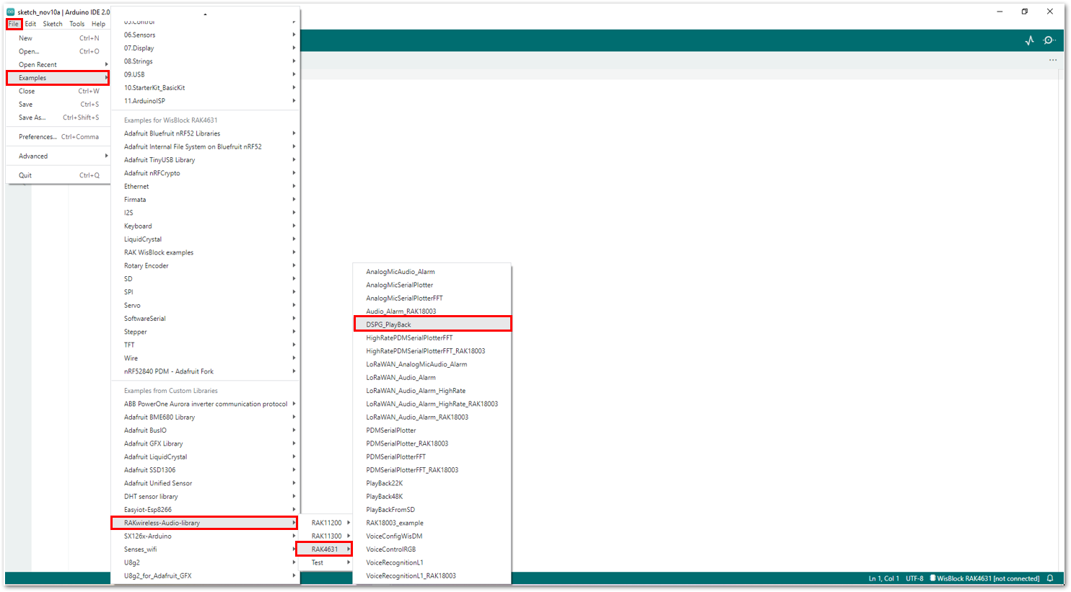1071x592 pixels.
Task: Select New from the File menu
Action: coord(58,38)
